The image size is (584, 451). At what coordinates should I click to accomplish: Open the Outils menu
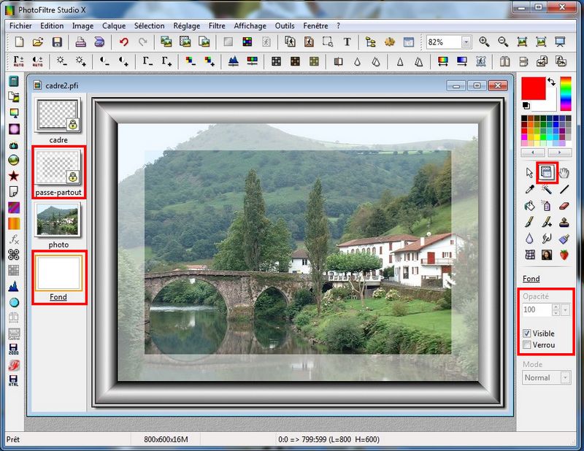285,26
